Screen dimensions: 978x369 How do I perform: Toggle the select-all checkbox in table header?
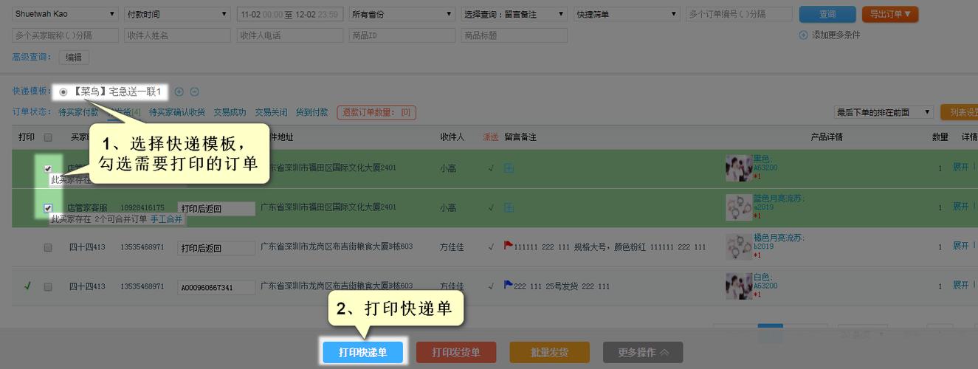(x=48, y=137)
